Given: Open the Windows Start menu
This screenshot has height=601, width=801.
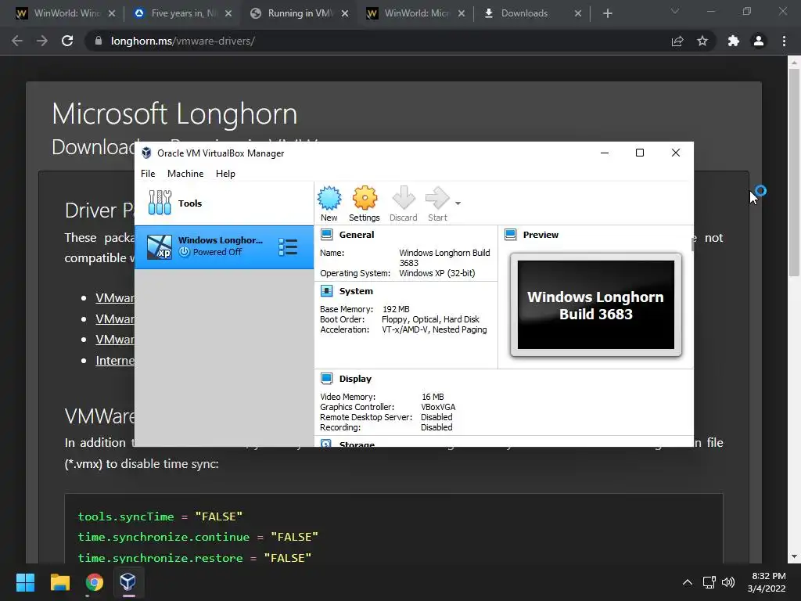Looking at the screenshot, I should [x=25, y=582].
